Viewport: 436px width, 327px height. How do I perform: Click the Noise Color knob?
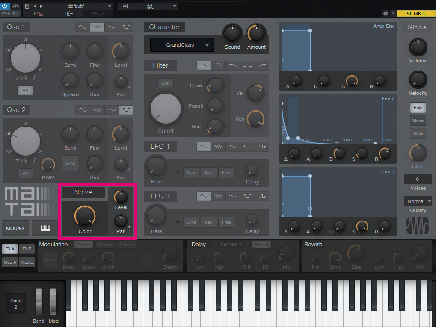coord(85,216)
